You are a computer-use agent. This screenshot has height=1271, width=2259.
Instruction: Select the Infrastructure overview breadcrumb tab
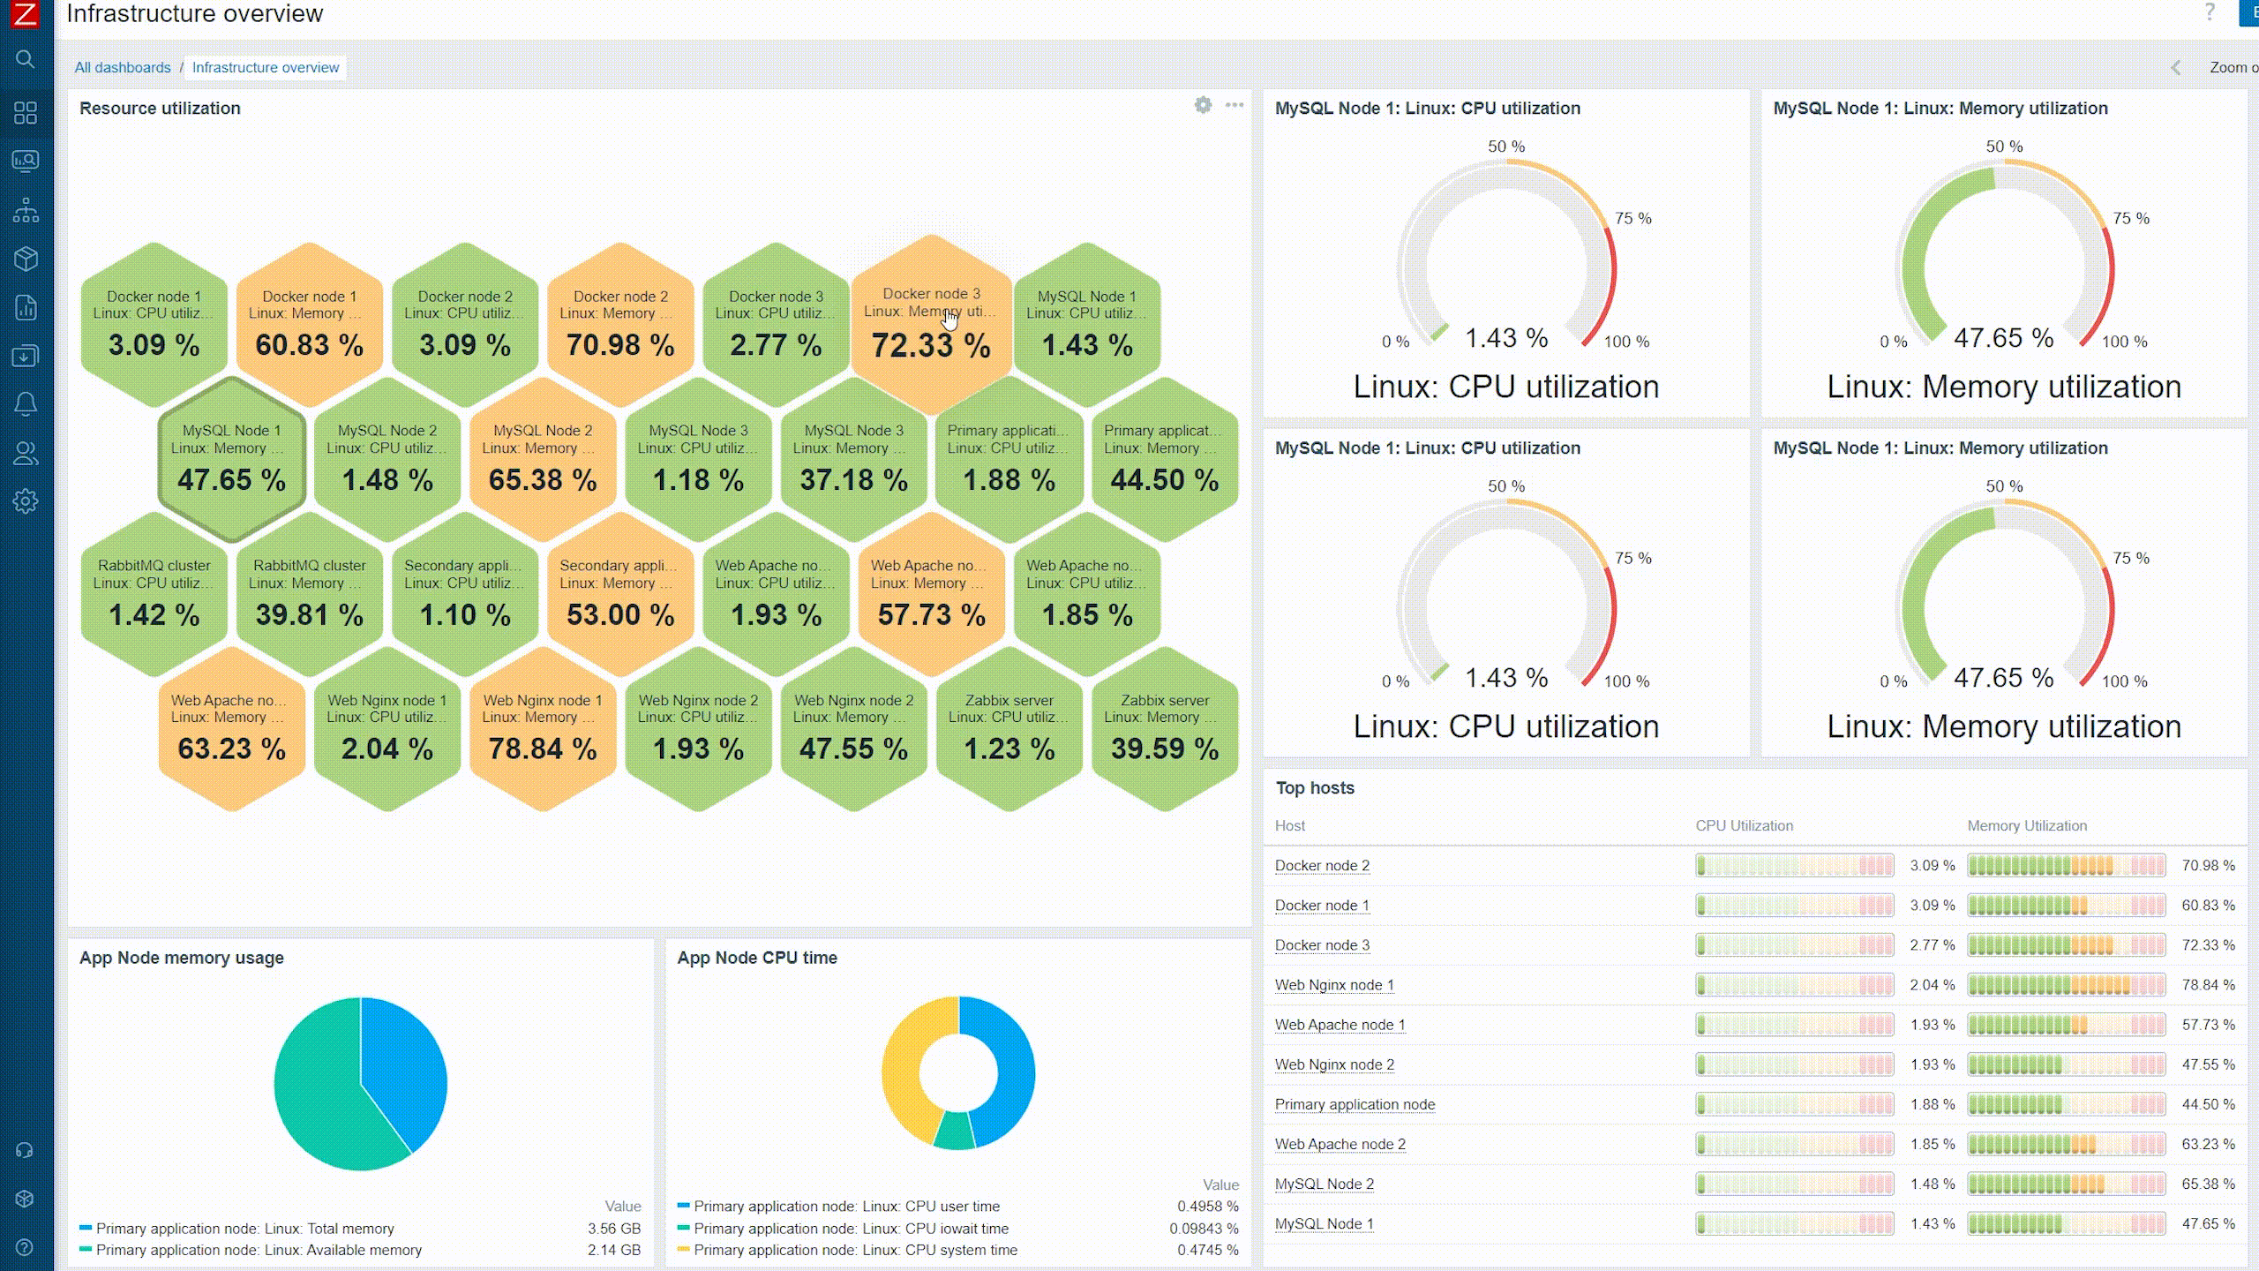click(265, 67)
